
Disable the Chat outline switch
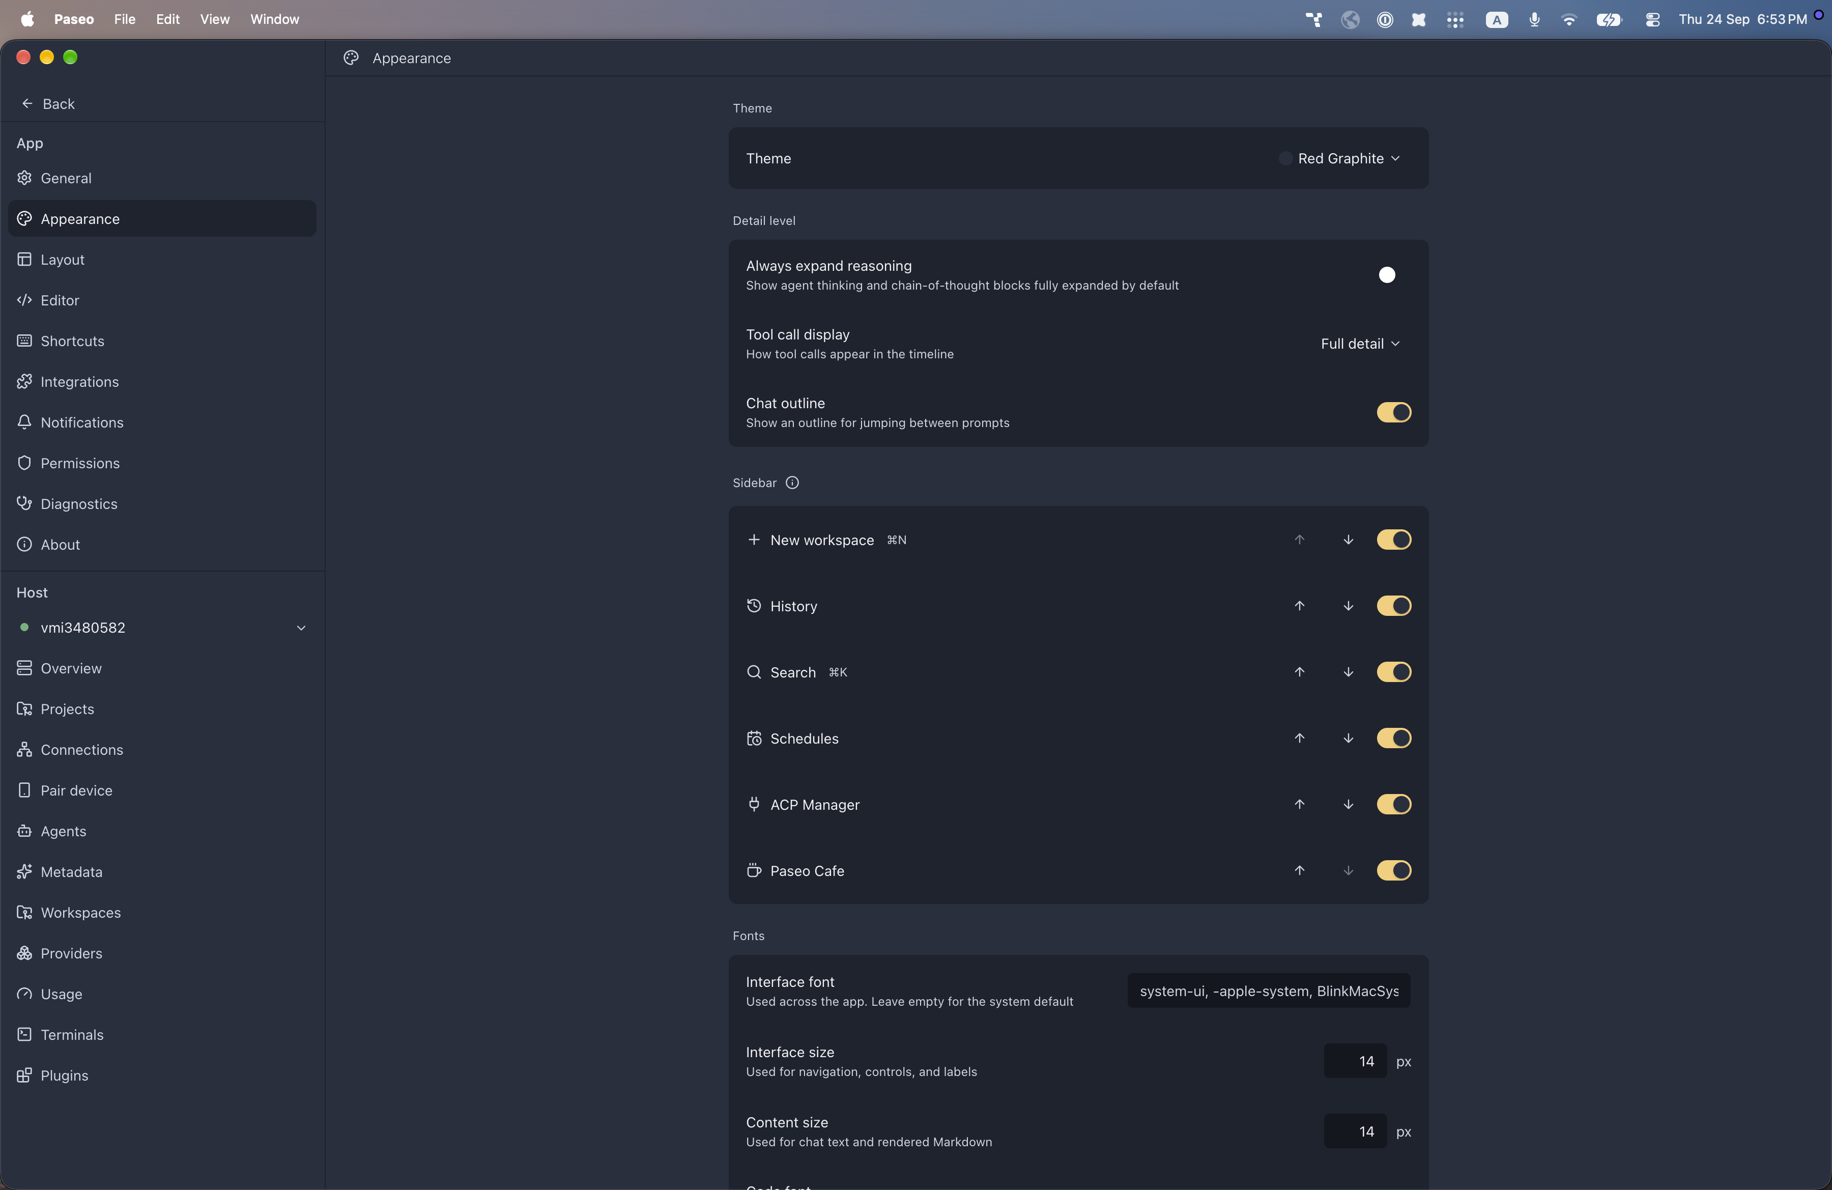click(x=1393, y=413)
